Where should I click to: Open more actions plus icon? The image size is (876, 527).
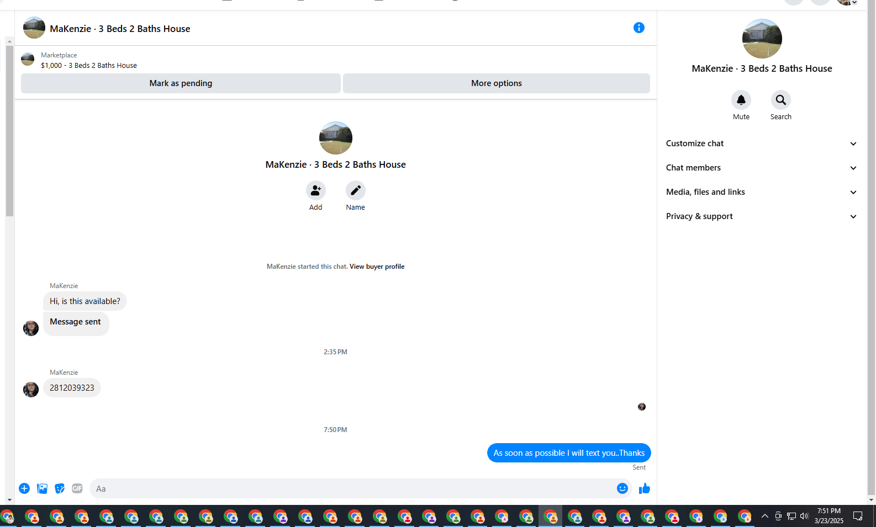24,488
